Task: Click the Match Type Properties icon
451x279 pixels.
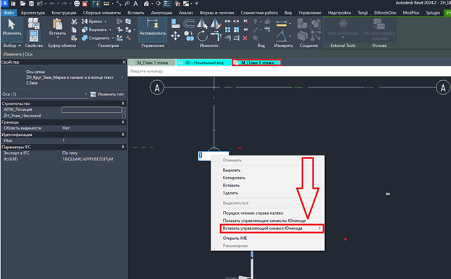Action: 74,38
